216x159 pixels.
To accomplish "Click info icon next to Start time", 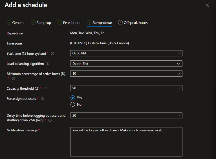I will pyautogui.click(x=53, y=54).
